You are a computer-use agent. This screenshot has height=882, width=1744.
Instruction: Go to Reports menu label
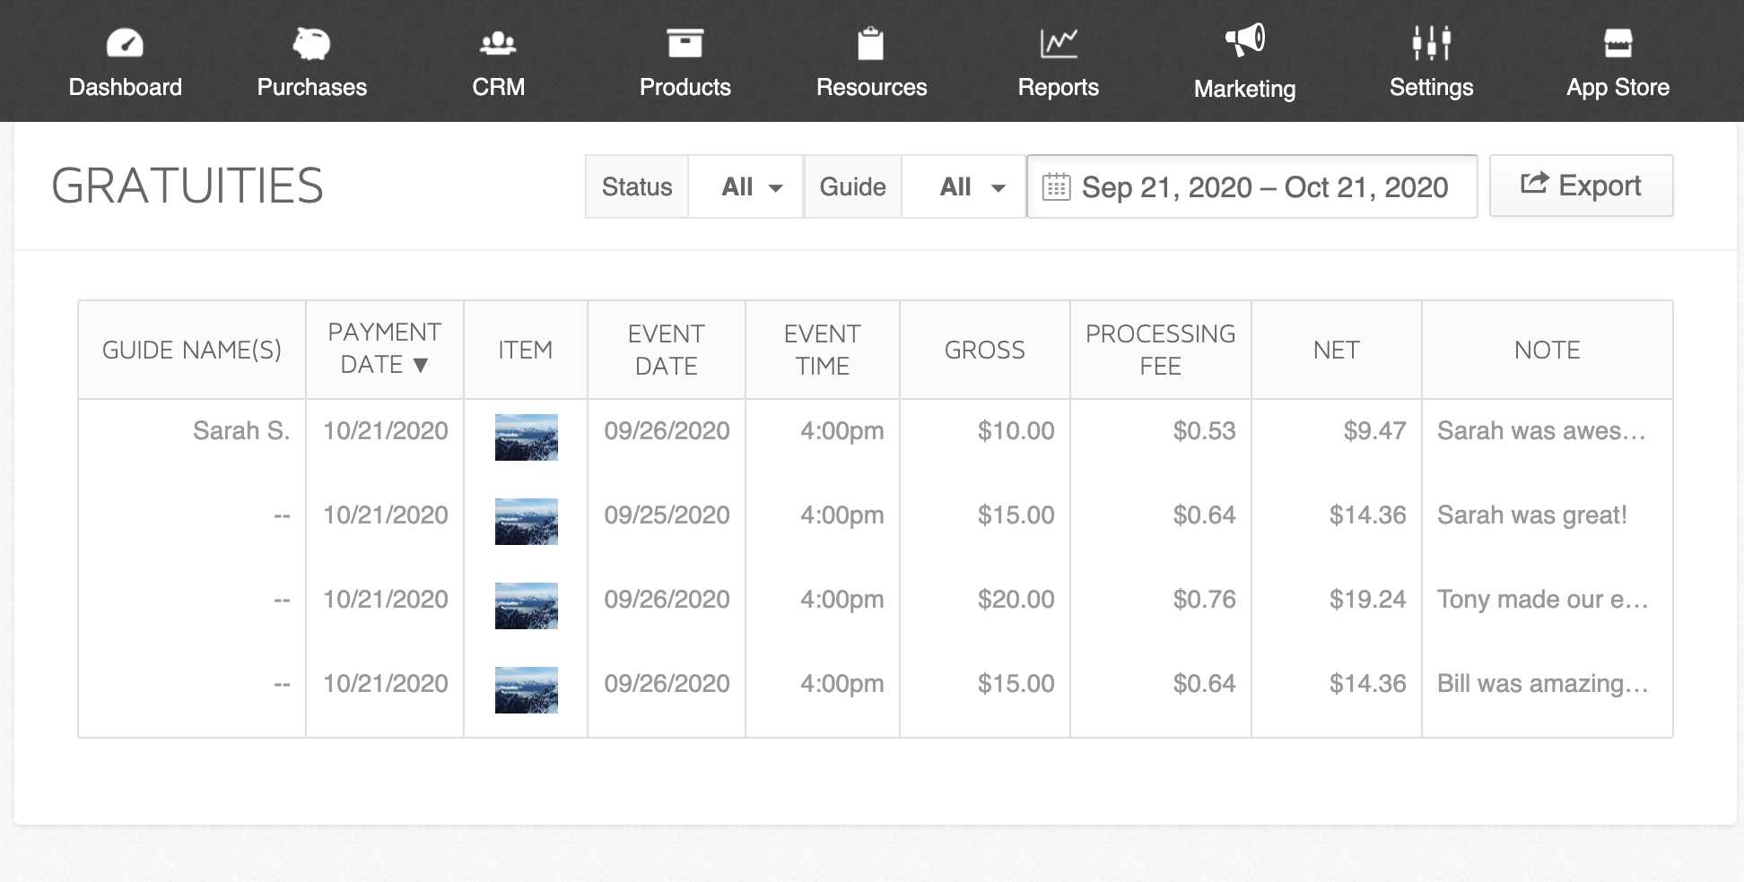pyautogui.click(x=1059, y=87)
